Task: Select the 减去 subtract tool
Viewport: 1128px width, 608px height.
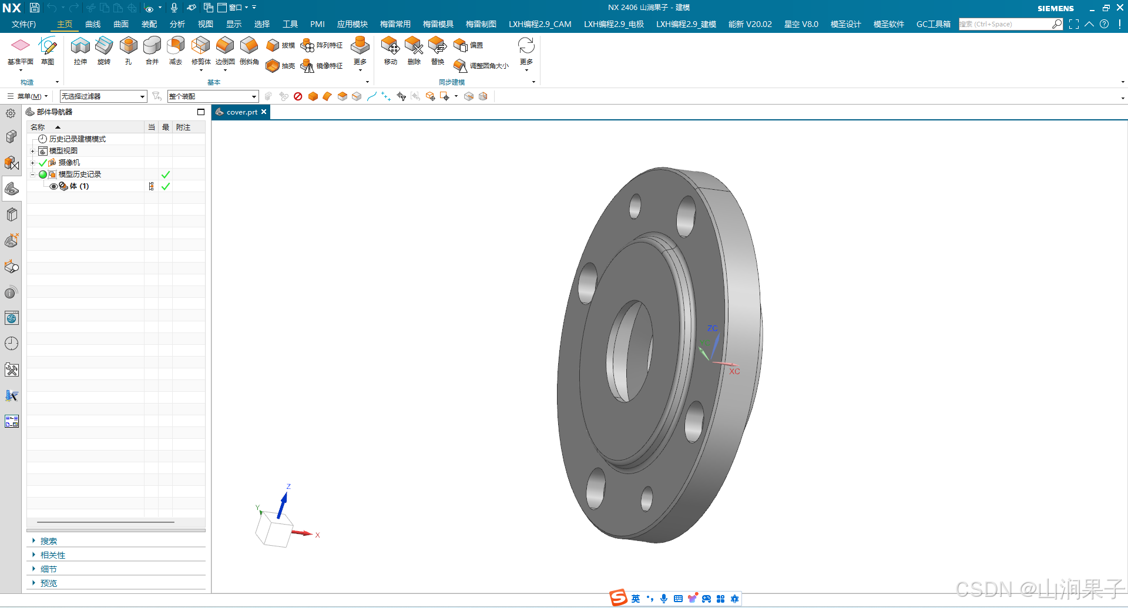Action: point(176,51)
